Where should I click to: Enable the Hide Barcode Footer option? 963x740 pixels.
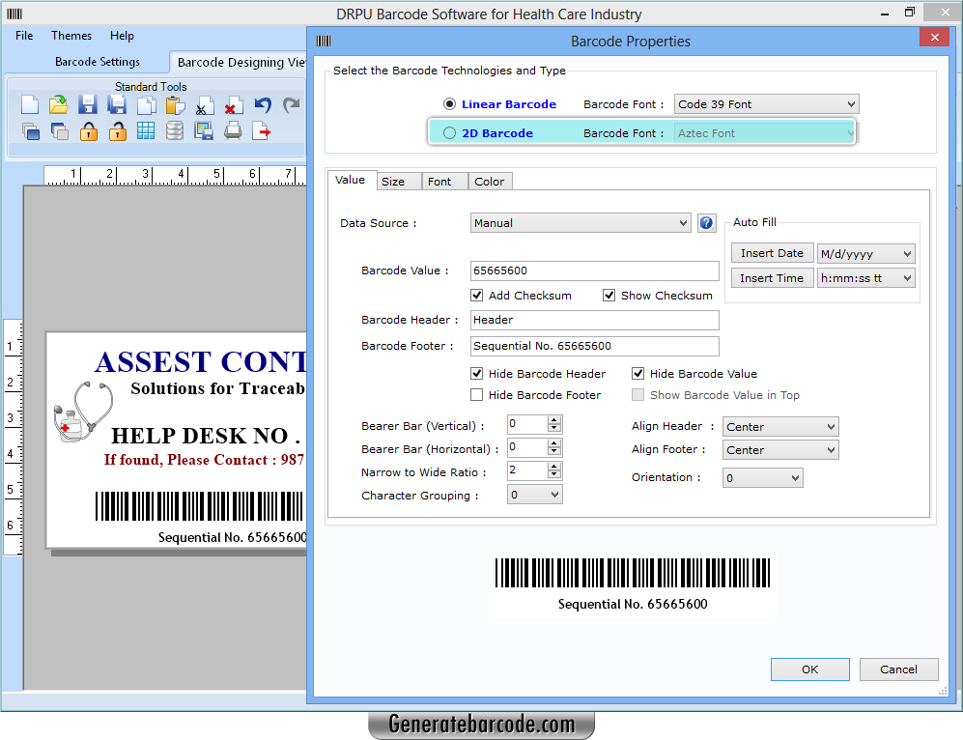476,394
